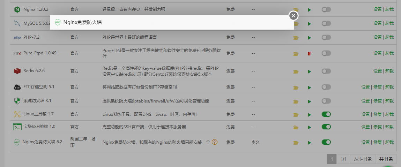
Task: Uninstall PHP-7.2 via 卸载 link
Action: [x=389, y=37]
